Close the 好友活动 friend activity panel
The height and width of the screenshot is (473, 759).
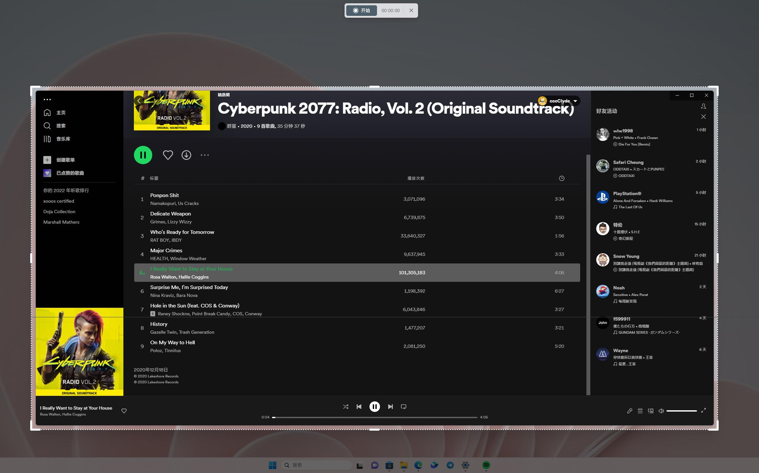click(x=704, y=117)
